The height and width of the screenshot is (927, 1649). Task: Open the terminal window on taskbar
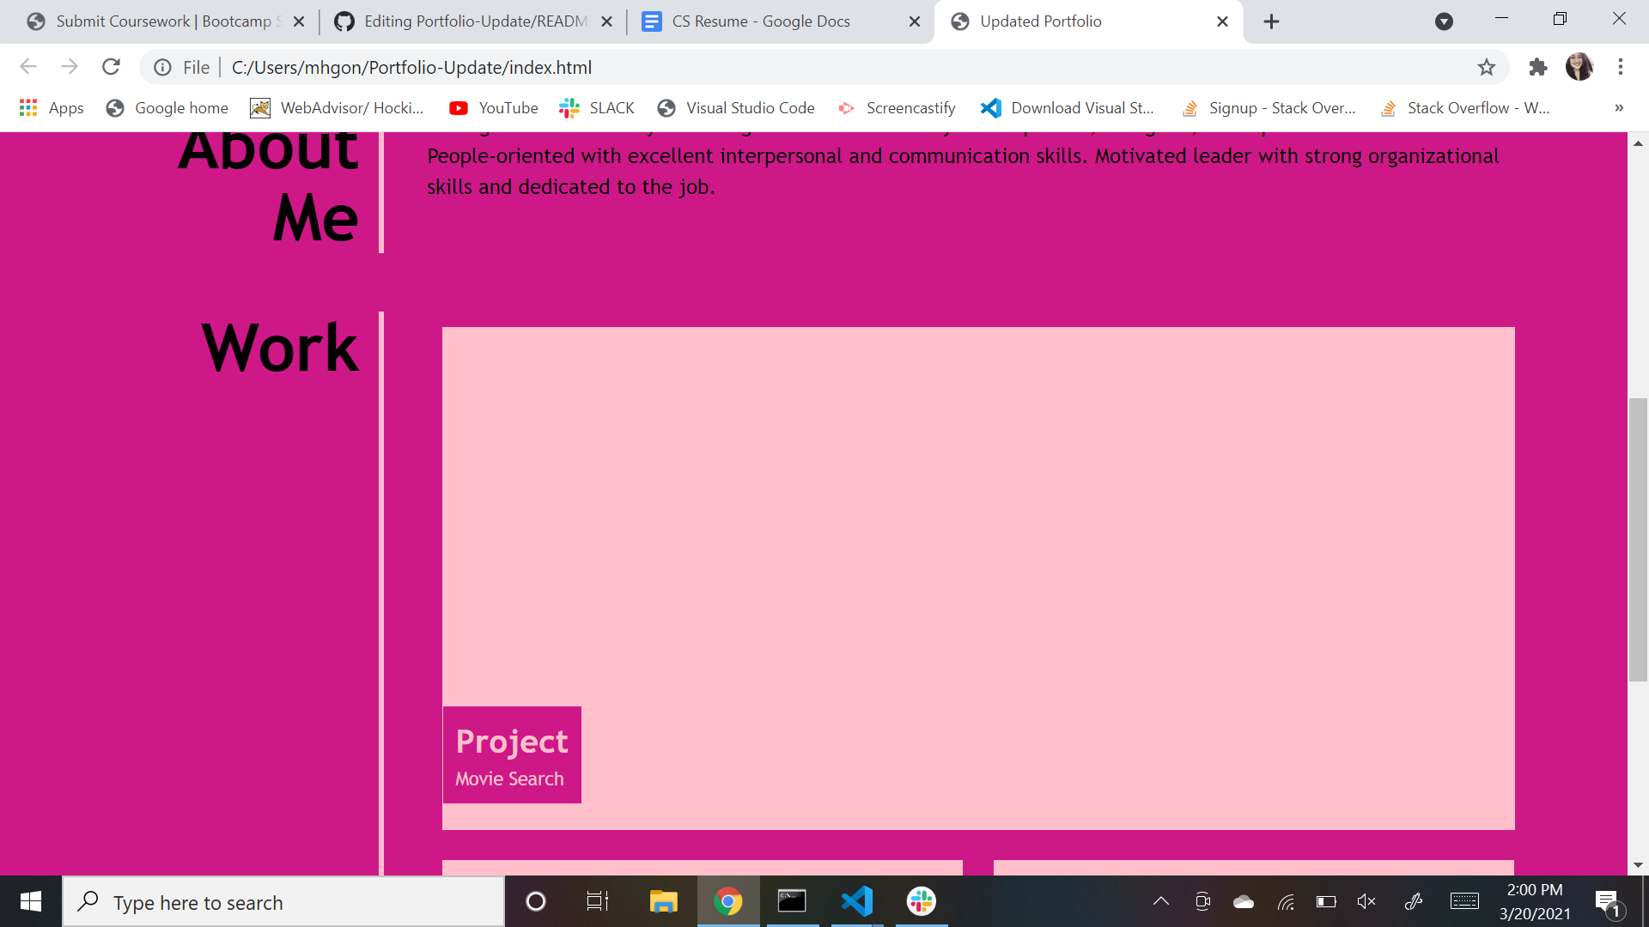(792, 901)
